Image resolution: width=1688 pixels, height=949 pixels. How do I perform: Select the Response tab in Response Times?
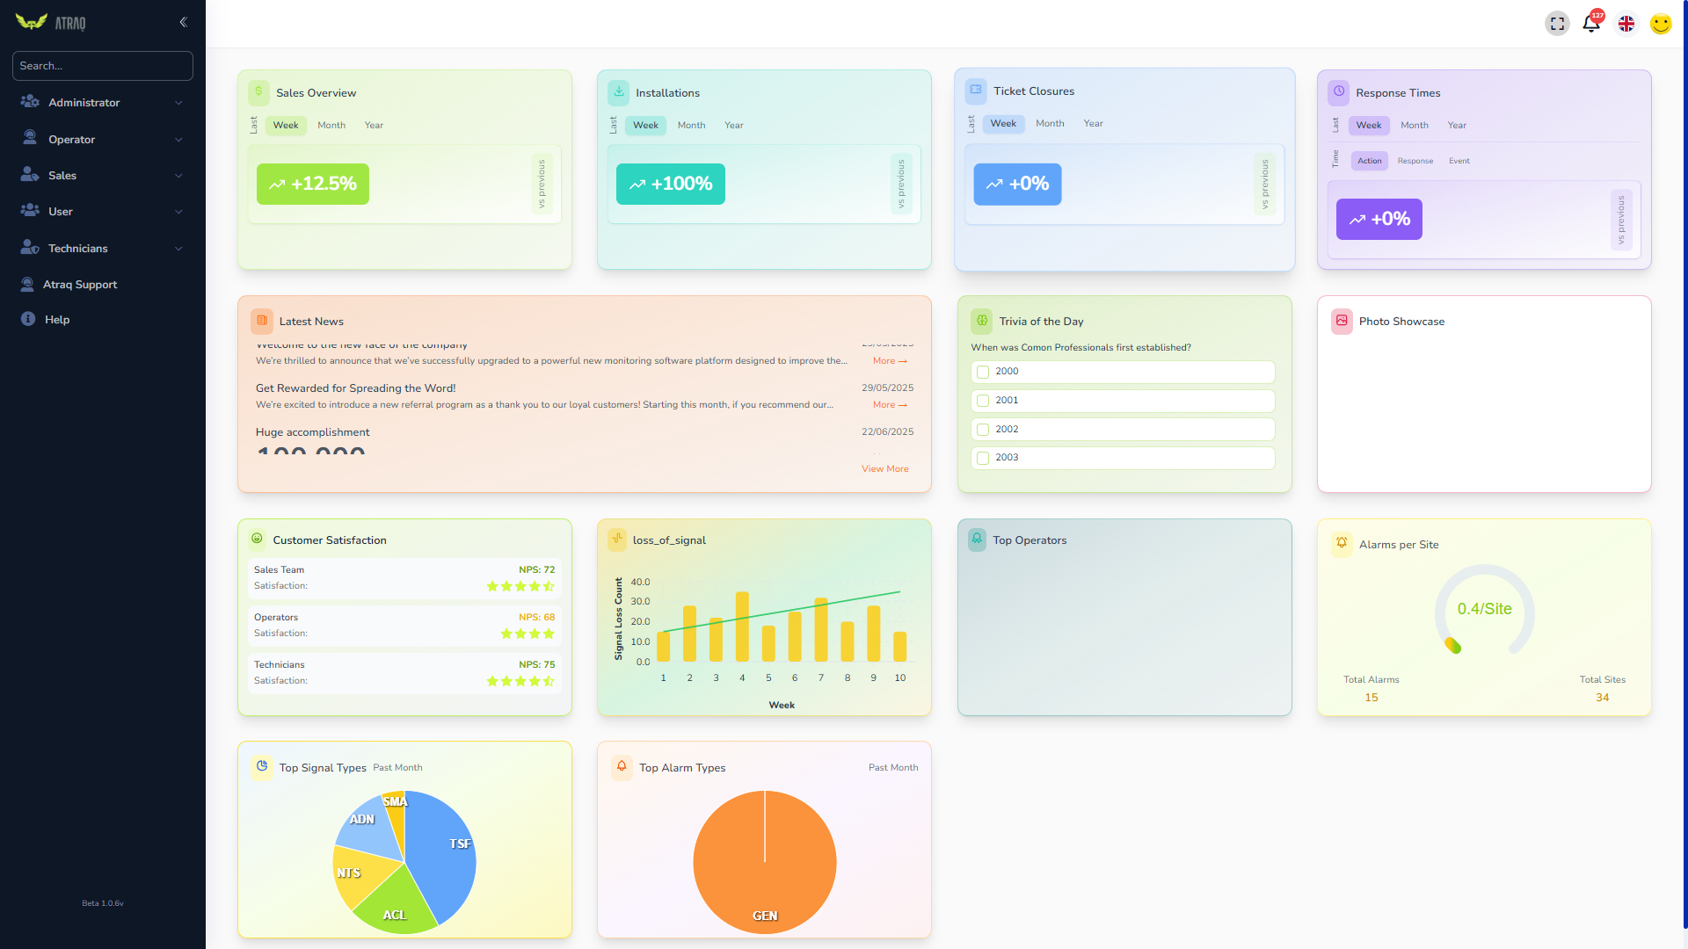click(x=1415, y=161)
